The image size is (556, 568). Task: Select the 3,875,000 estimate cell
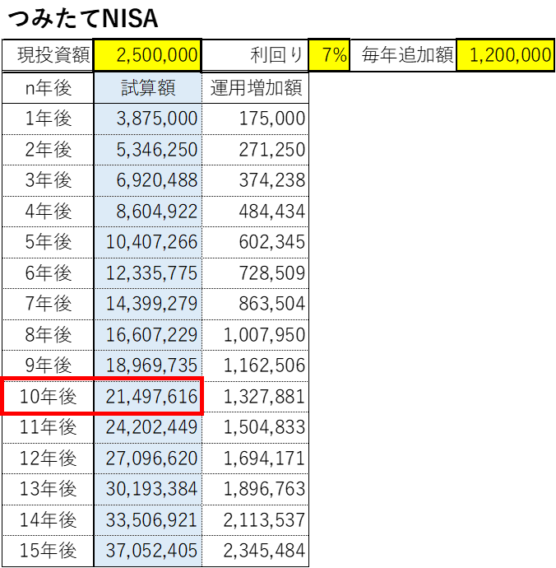(148, 119)
